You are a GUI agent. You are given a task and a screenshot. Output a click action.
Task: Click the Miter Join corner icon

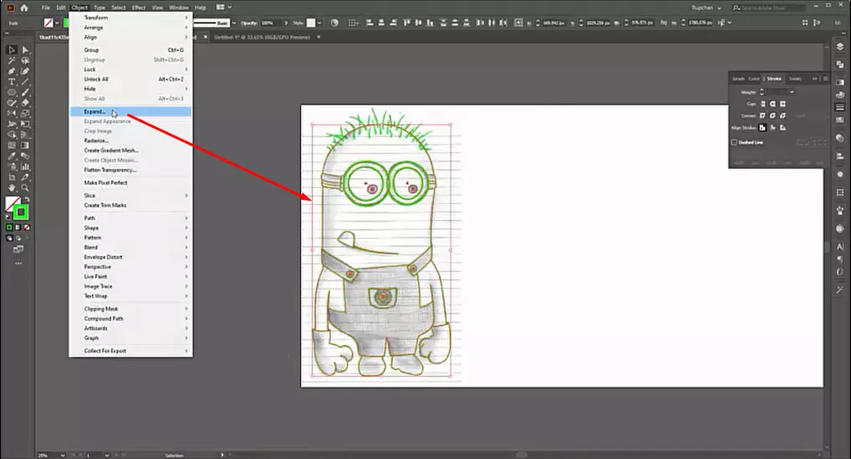click(x=762, y=115)
